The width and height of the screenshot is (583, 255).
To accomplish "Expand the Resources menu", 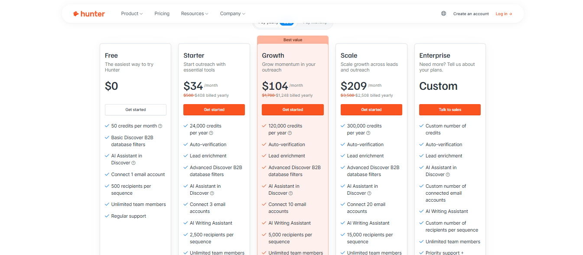I will (194, 13).
